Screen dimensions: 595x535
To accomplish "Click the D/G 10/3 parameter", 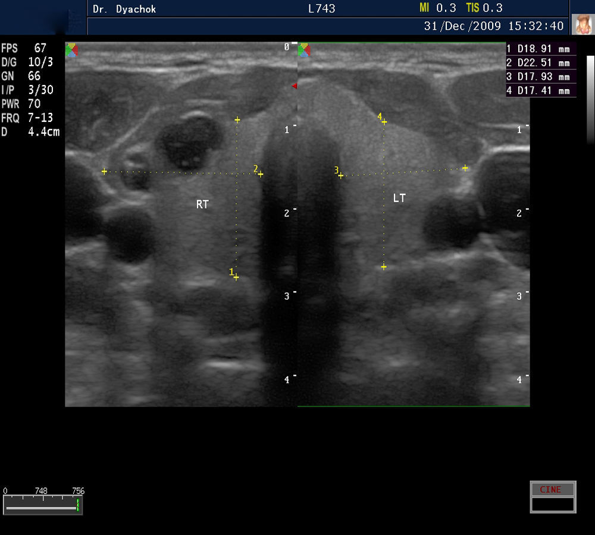I will 27,62.
